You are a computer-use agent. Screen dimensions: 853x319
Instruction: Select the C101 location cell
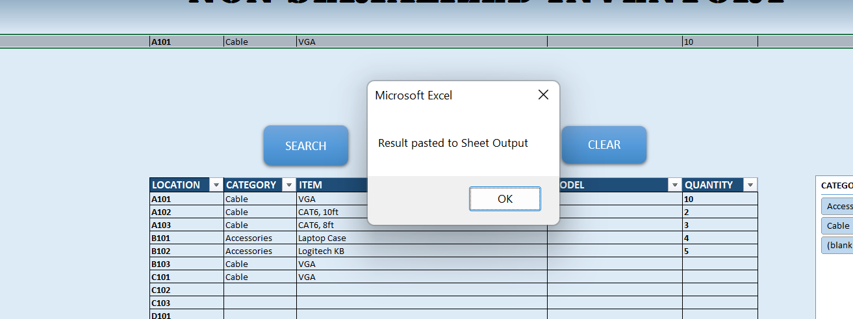click(x=186, y=277)
